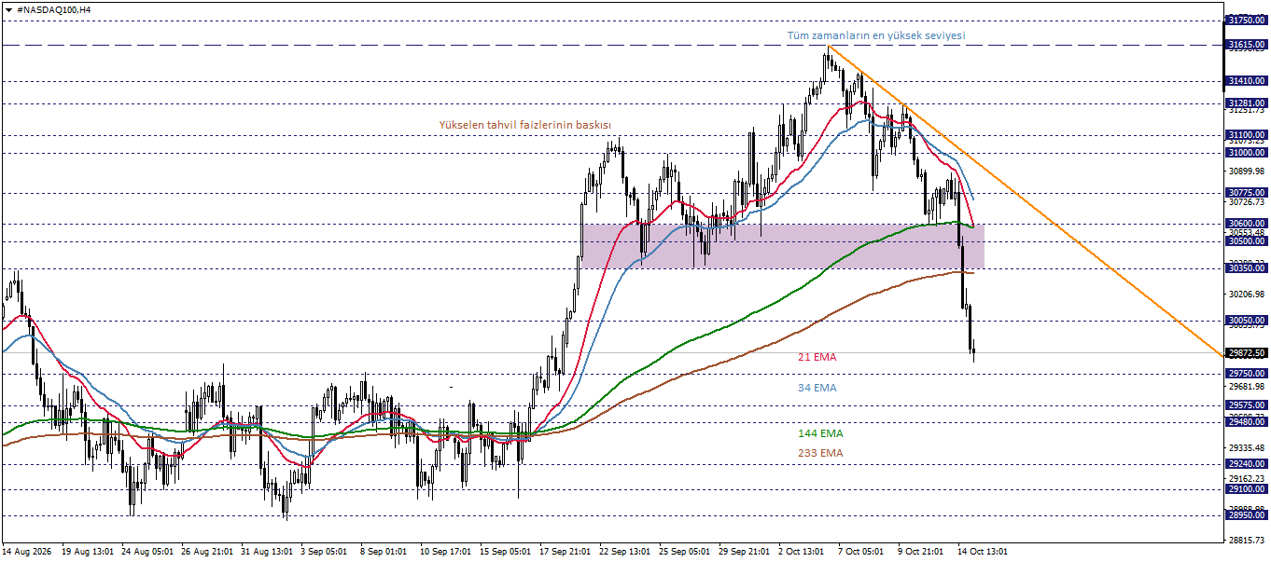The width and height of the screenshot is (1271, 562).
Task: Click the '34 EMA' legend label
Action: [817, 388]
